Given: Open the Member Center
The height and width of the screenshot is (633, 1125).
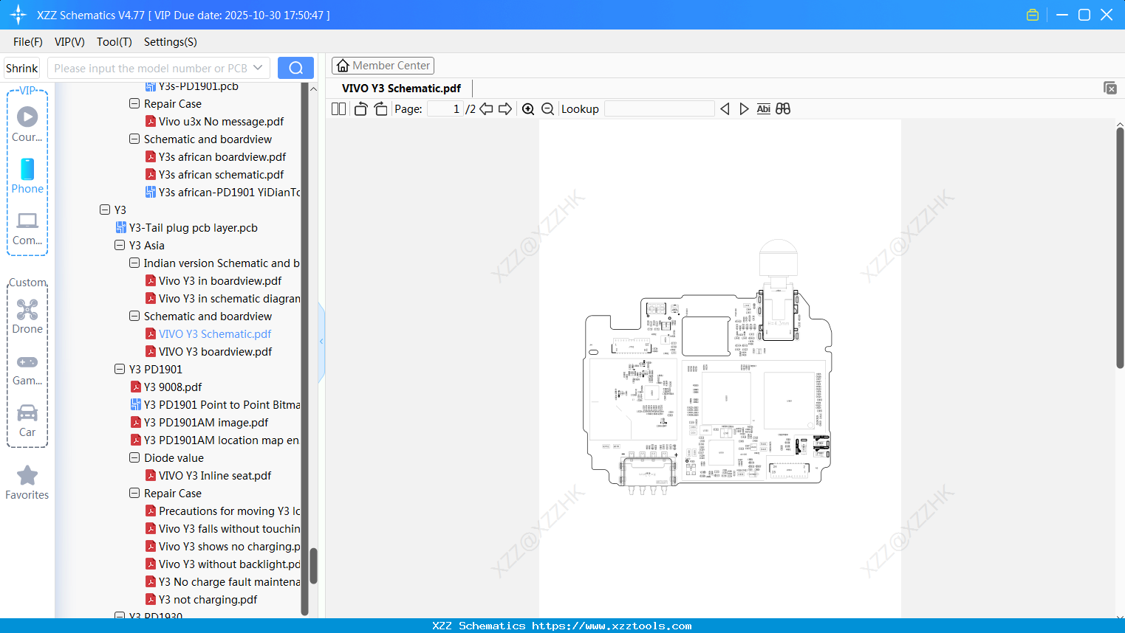Looking at the screenshot, I should coord(383,65).
